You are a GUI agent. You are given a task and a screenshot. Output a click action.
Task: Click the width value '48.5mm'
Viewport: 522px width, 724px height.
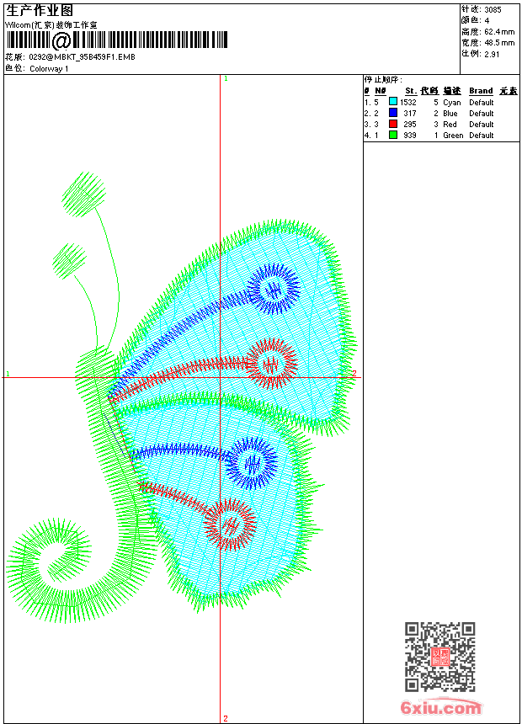pyautogui.click(x=499, y=43)
